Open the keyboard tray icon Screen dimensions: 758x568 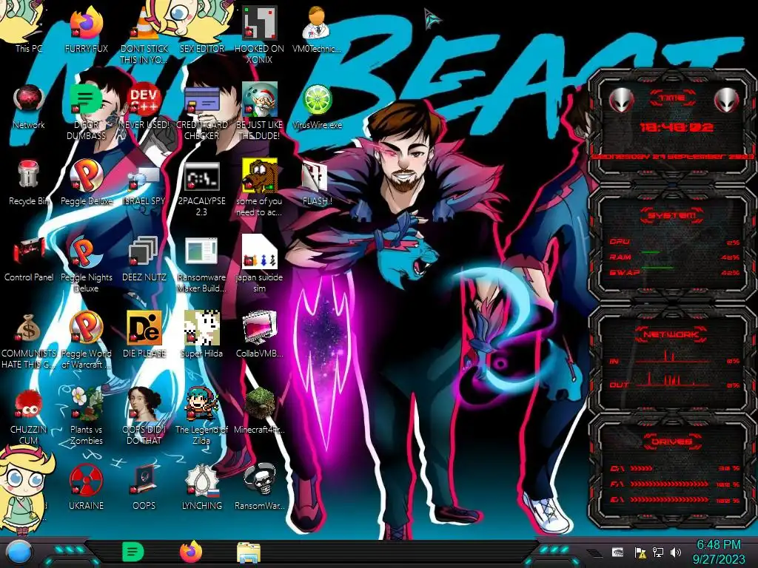617,552
